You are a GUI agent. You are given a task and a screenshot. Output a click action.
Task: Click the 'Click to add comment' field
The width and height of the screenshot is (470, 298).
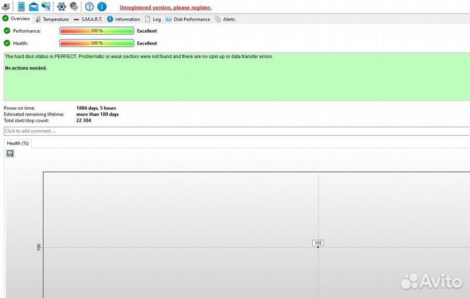[235, 131]
